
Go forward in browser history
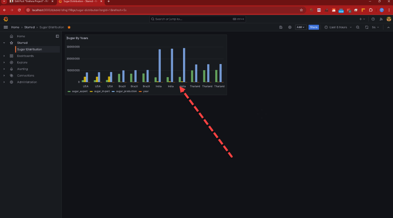point(12,10)
